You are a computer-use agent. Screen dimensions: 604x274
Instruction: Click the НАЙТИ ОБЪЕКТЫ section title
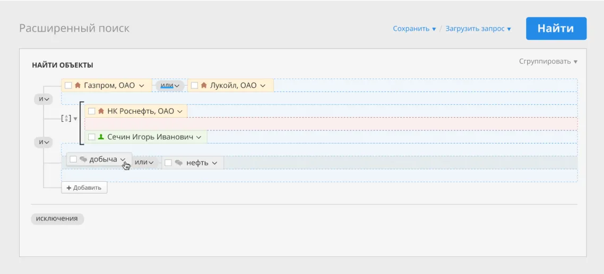pos(63,65)
